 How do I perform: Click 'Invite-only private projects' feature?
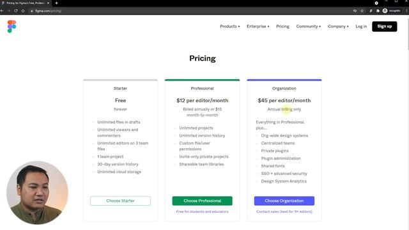click(x=204, y=157)
